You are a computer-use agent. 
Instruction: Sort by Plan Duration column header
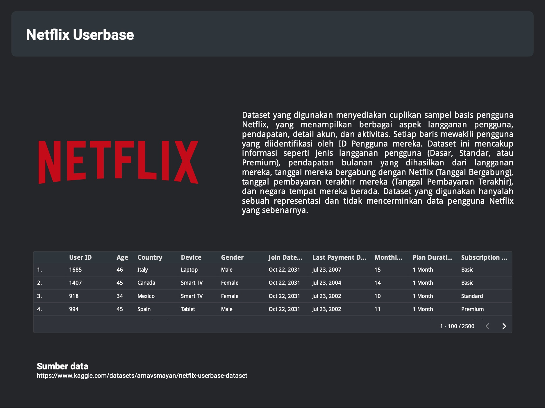pyautogui.click(x=433, y=257)
